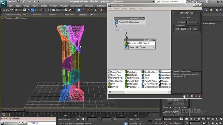Open the selection filter All dropdown

(x=25, y=10)
